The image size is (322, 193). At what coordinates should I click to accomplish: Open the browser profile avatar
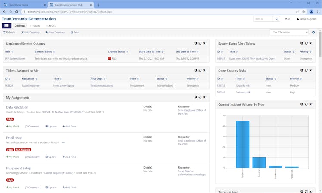(311, 12)
